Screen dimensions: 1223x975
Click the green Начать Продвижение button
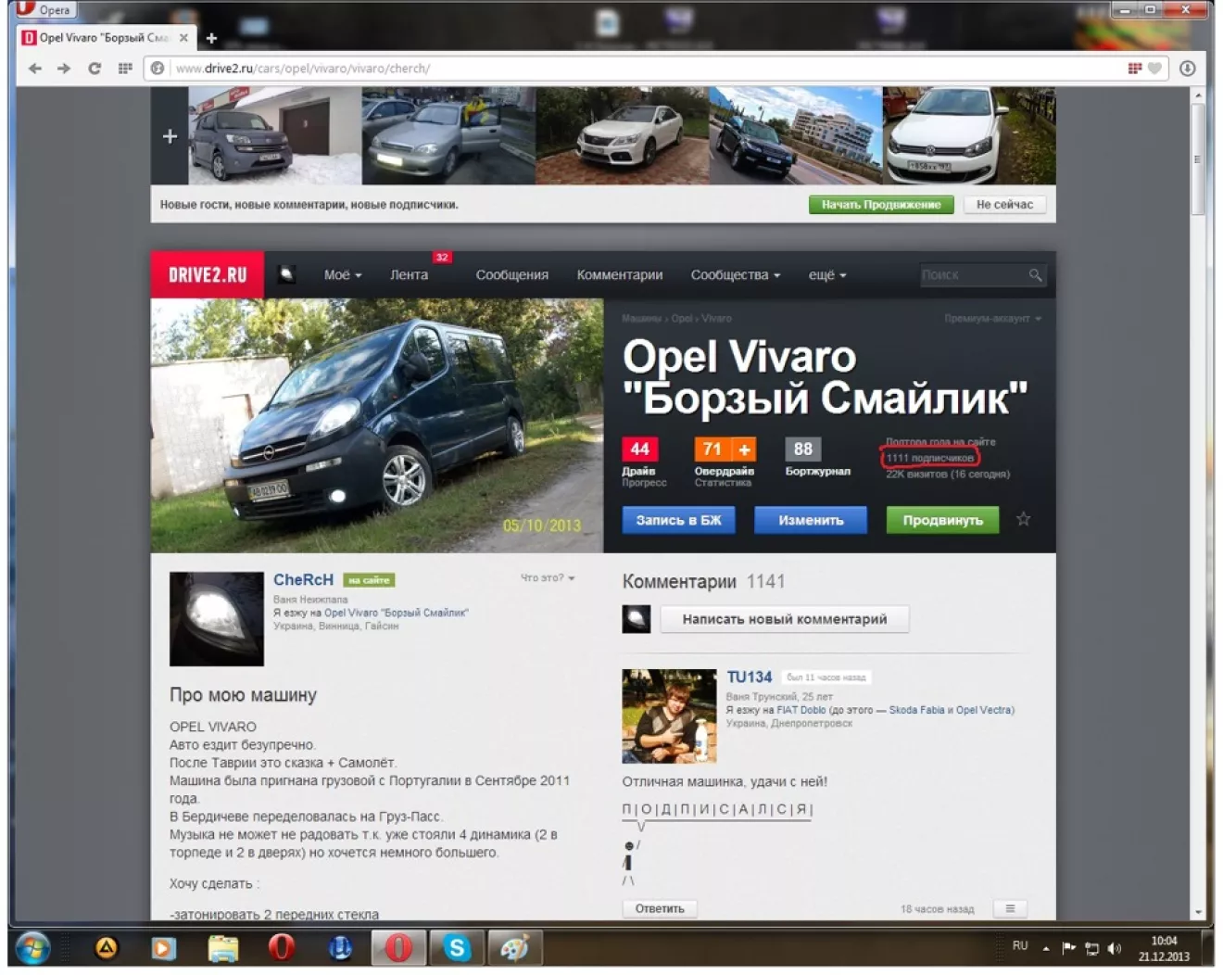tap(880, 205)
